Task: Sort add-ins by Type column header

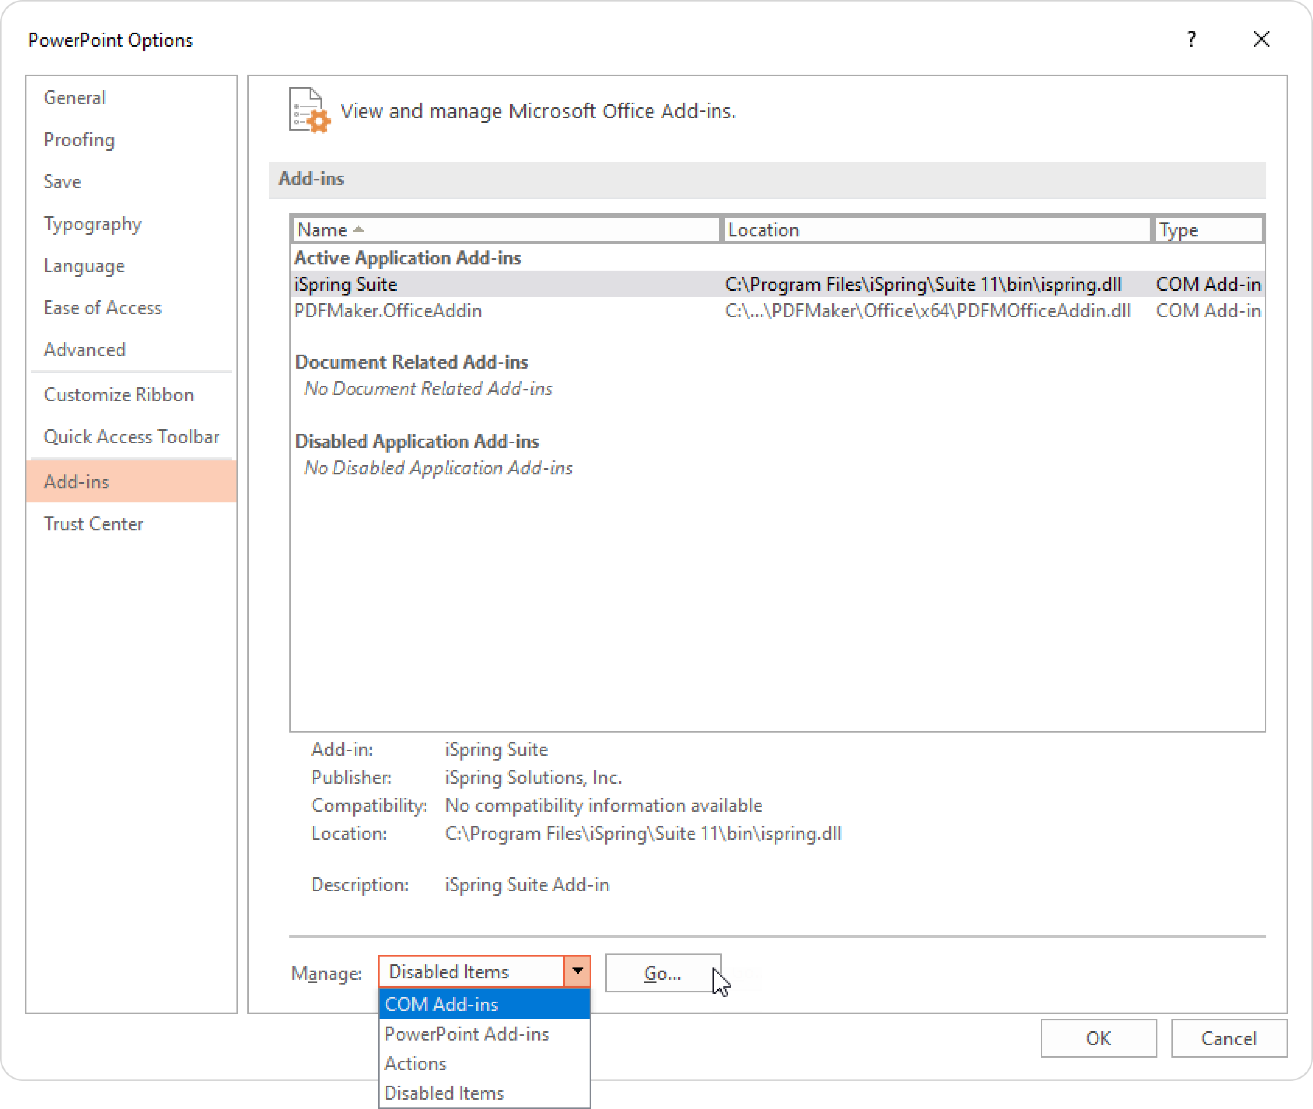Action: 1208,230
